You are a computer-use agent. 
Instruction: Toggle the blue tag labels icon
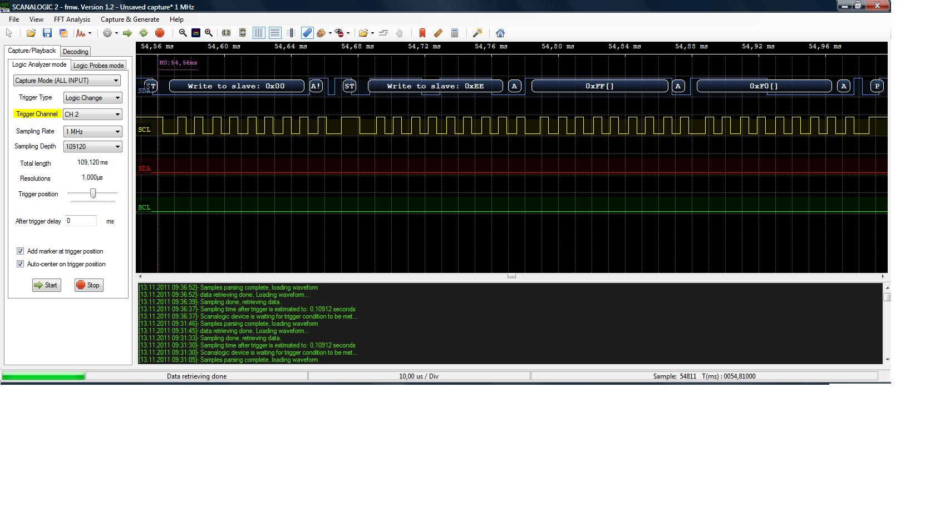(307, 33)
